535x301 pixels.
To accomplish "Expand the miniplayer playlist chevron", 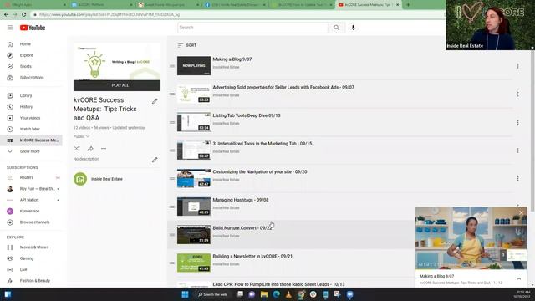I will [519, 278].
